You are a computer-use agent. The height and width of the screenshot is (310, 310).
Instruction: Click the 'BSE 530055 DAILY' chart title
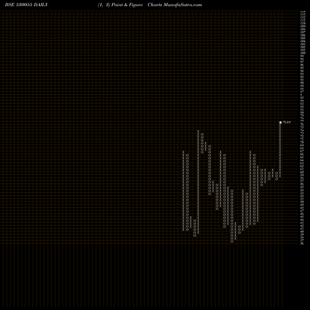pyautogui.click(x=27, y=5)
